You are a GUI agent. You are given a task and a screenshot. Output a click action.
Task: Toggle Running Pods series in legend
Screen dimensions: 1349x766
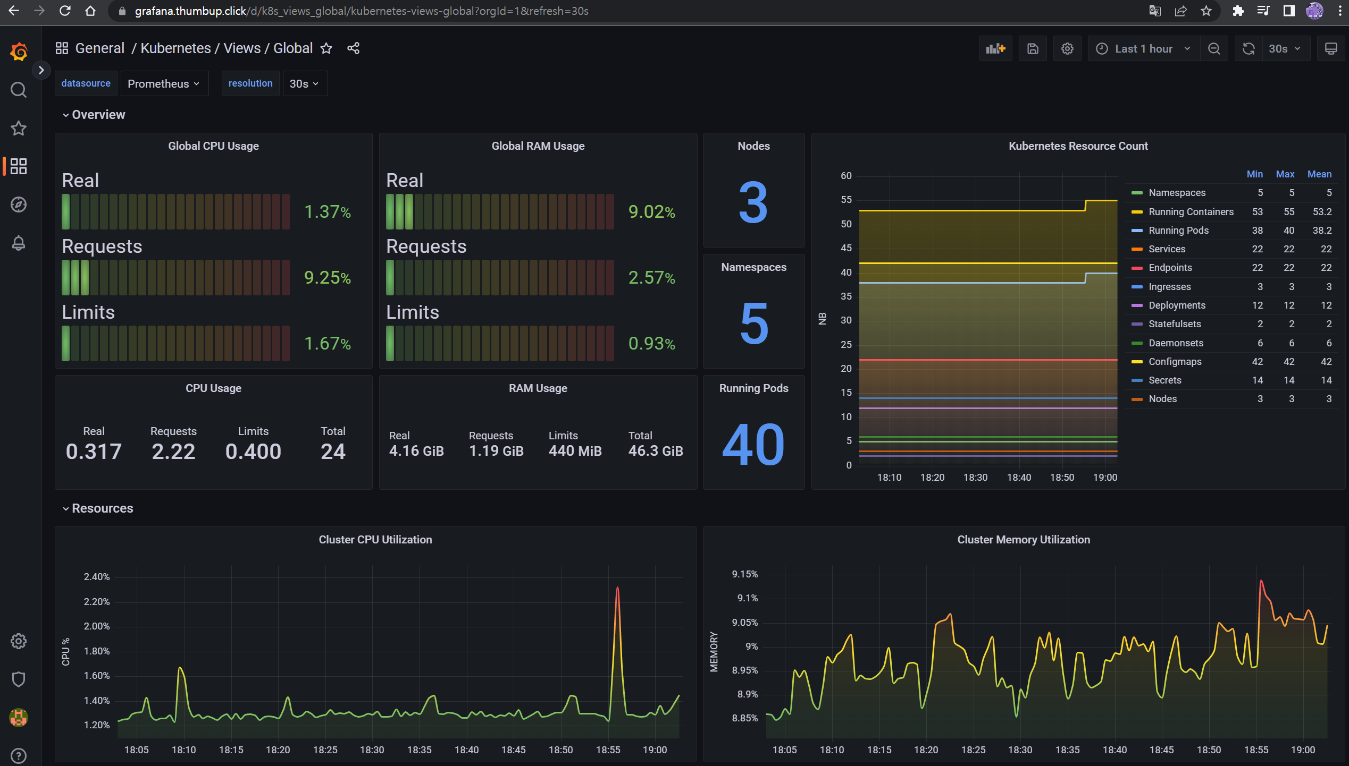pos(1178,231)
